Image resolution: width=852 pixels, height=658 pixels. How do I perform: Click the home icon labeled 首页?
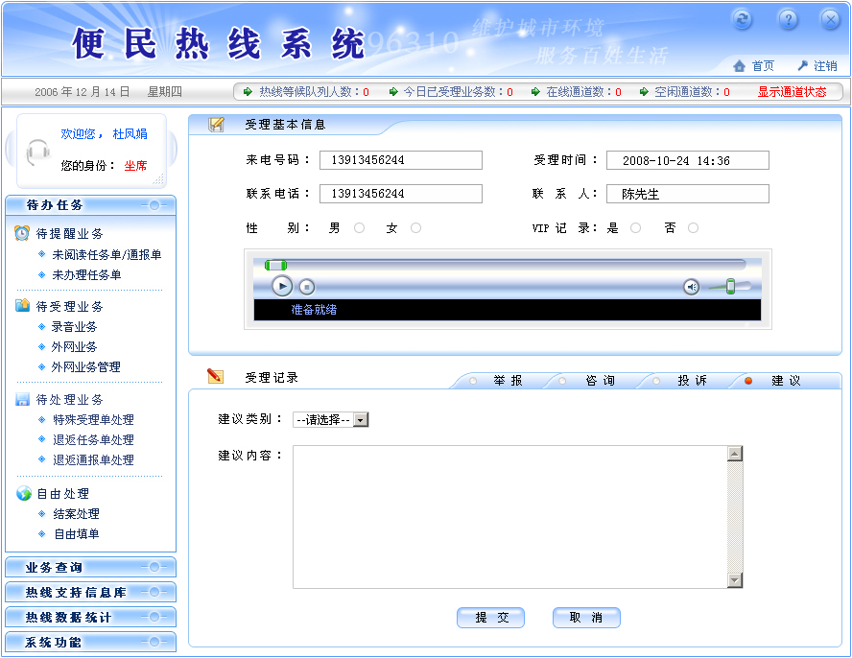pos(740,66)
